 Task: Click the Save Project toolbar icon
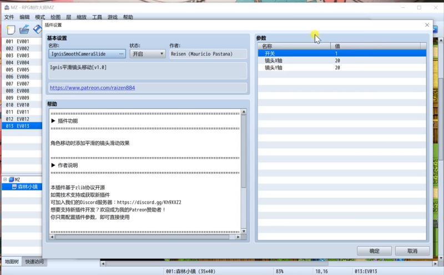coord(37,29)
